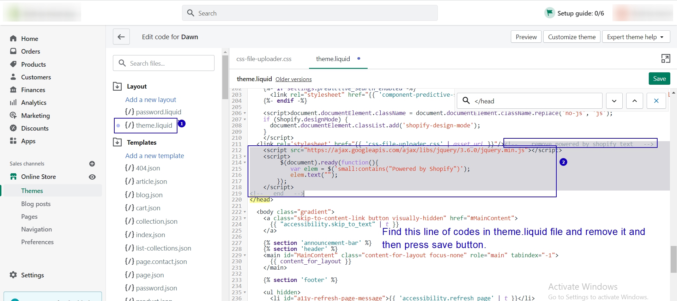
Task: Click Add a new layout link
Action: point(151,100)
